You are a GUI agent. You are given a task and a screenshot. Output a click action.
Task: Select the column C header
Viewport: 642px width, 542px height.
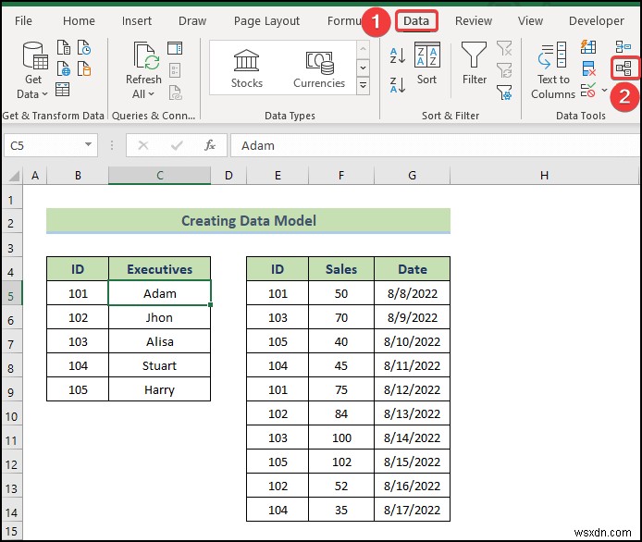click(160, 176)
